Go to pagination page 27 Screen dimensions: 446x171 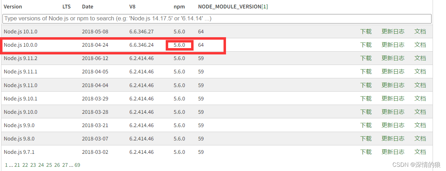[65, 165]
